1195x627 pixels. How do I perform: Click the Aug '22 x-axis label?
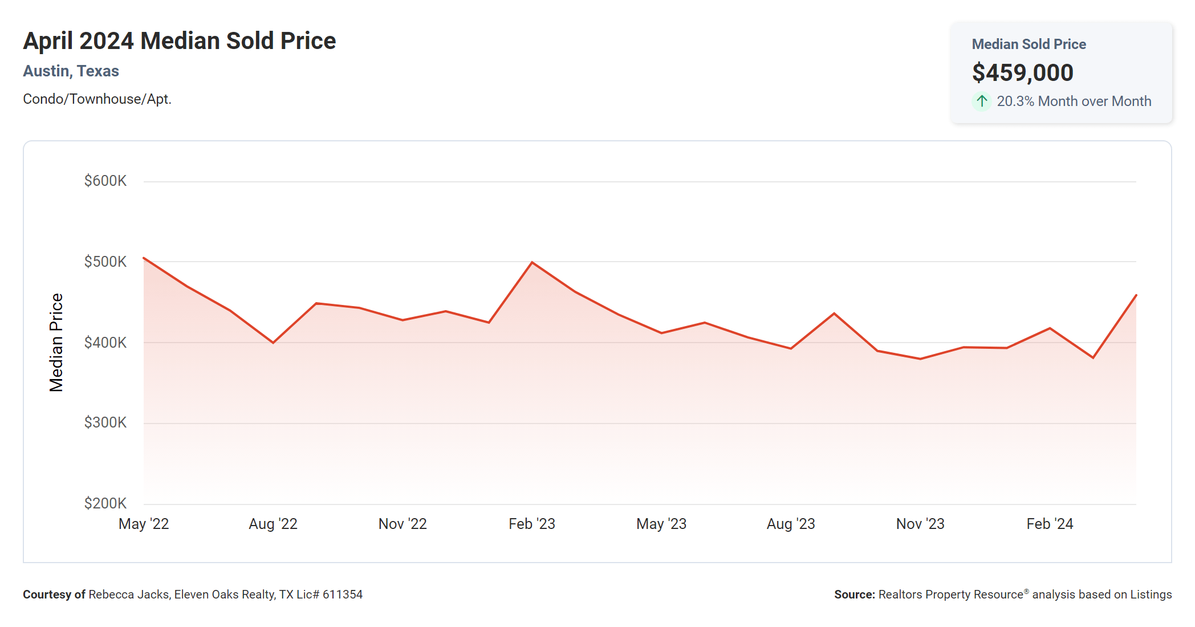pyautogui.click(x=273, y=524)
